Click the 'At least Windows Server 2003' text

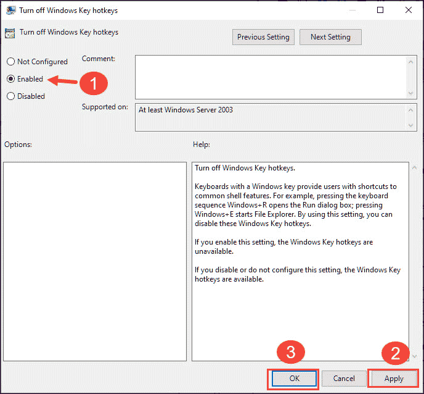click(185, 110)
